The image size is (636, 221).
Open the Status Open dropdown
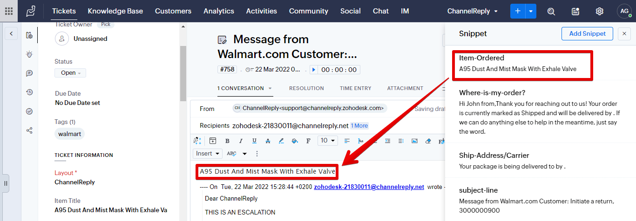click(x=70, y=73)
